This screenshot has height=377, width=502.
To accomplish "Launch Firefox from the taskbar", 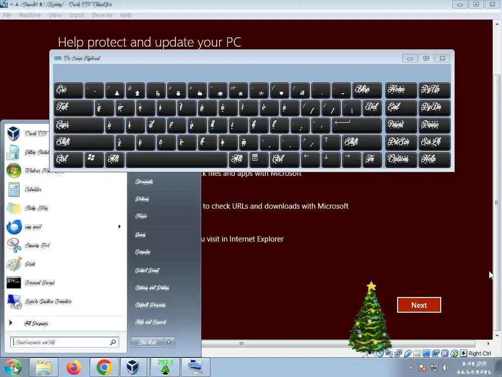I will coord(74,367).
